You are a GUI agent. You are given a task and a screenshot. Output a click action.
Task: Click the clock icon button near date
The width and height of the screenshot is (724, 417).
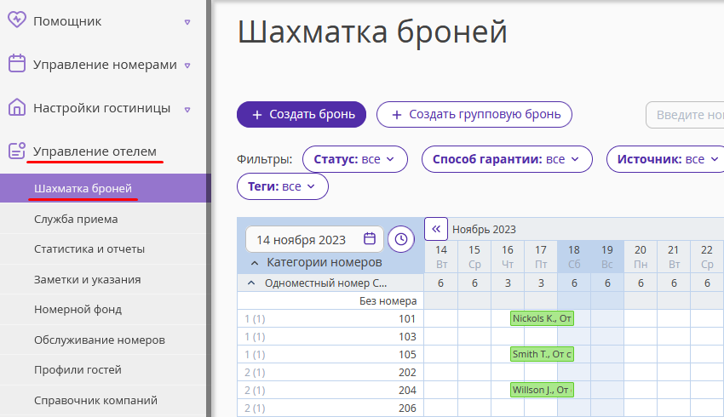point(401,239)
